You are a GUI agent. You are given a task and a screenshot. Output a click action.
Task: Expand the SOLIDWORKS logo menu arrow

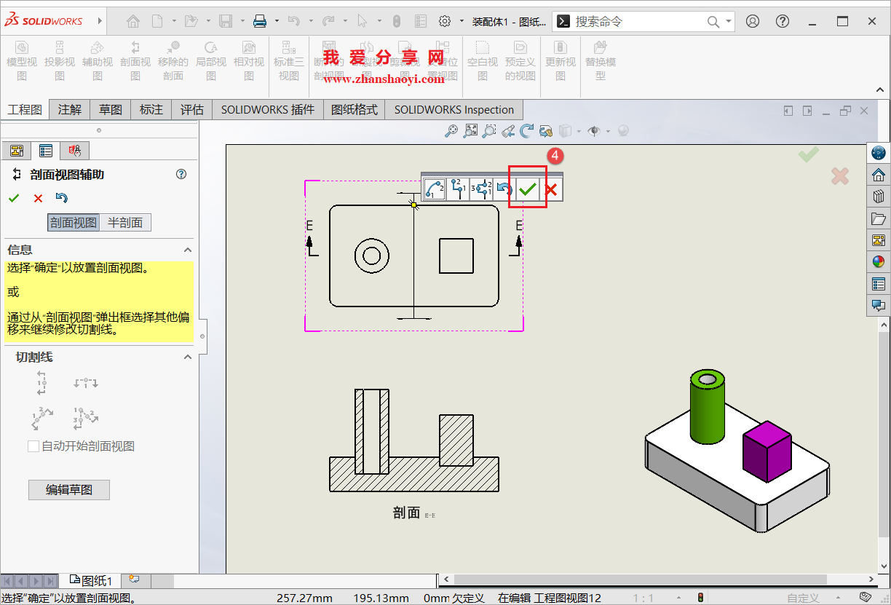click(x=100, y=21)
